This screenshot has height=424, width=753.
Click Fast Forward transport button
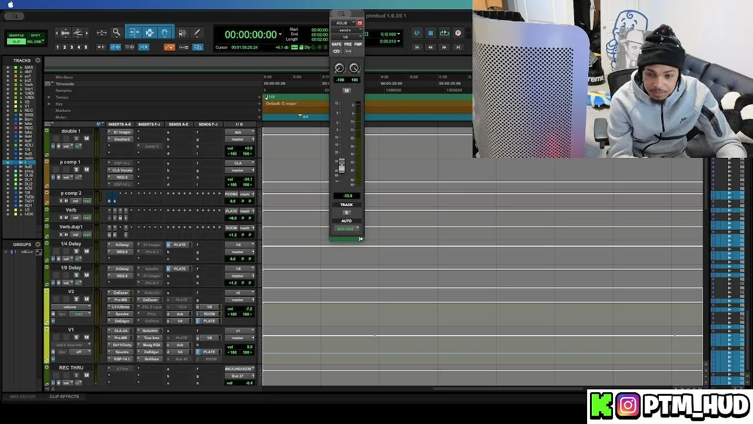[x=444, y=47]
